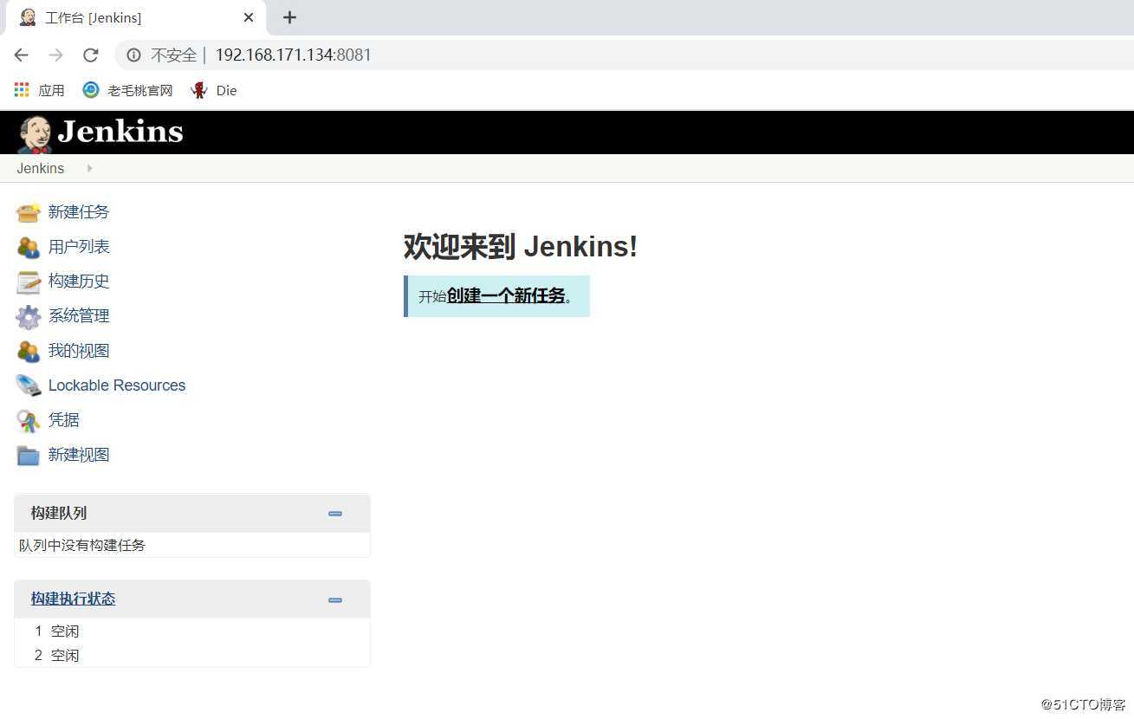Click the 不安全 site info icon
Screen dimensions: 1134x719
tap(133, 55)
